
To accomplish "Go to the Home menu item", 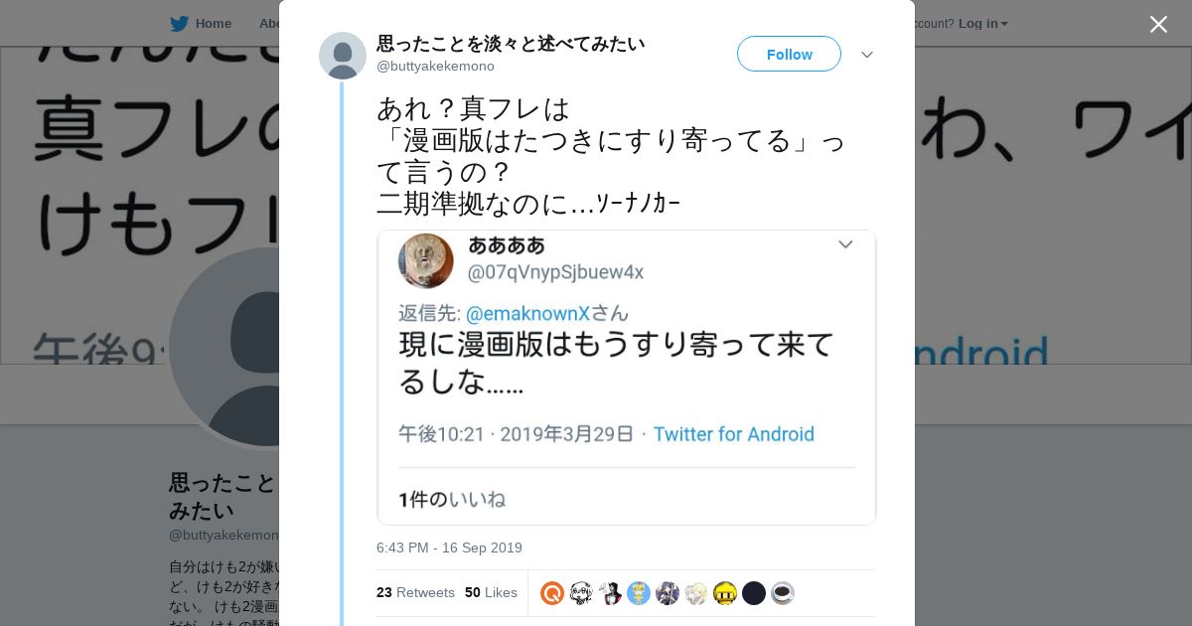I will 213,24.
